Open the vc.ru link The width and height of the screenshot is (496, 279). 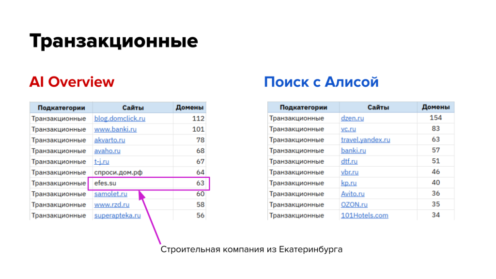(x=348, y=129)
